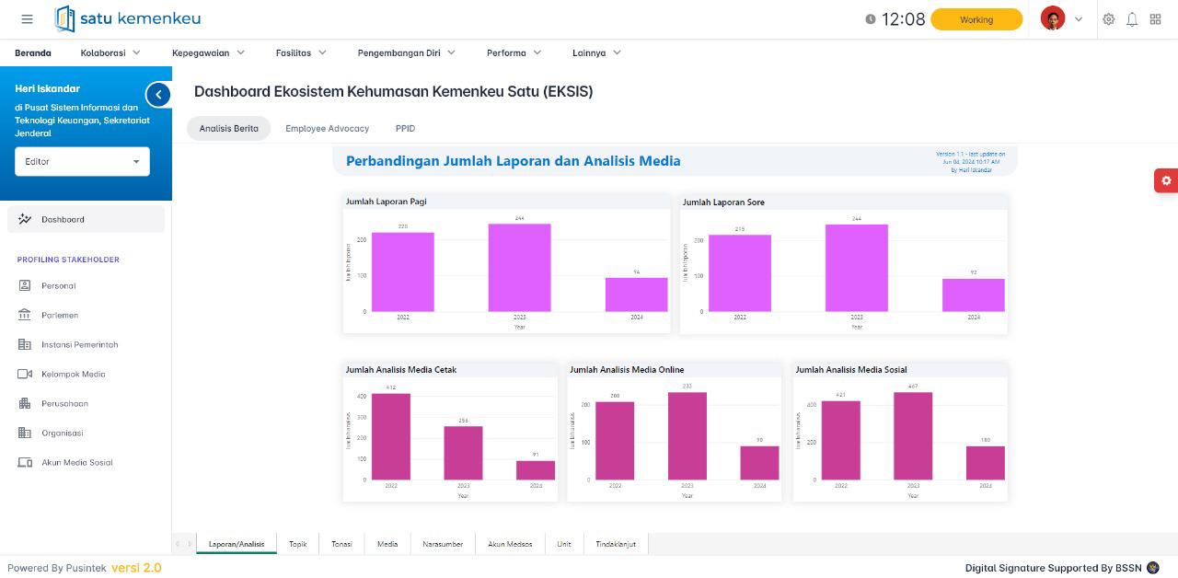Image resolution: width=1178 pixels, height=578 pixels.
Task: Click the notification bell icon
Action: [x=1132, y=19]
